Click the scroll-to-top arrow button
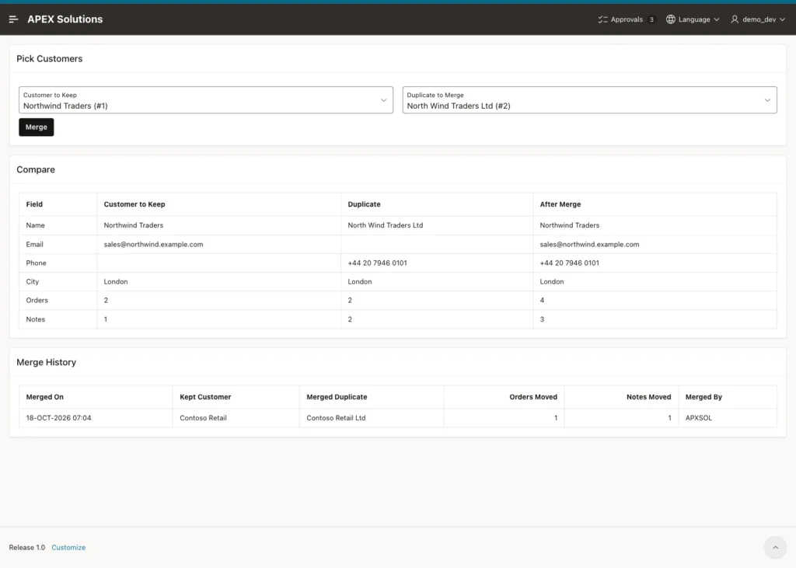Viewport: 796px width, 568px height. click(775, 547)
